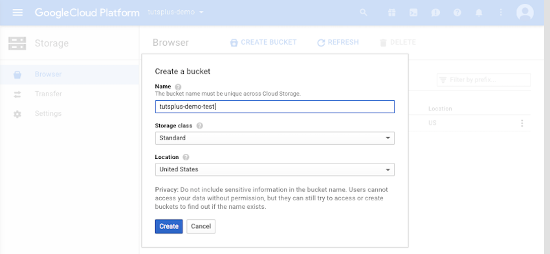
Task: Activate the Cloud Shell terminal icon
Action: click(413, 13)
